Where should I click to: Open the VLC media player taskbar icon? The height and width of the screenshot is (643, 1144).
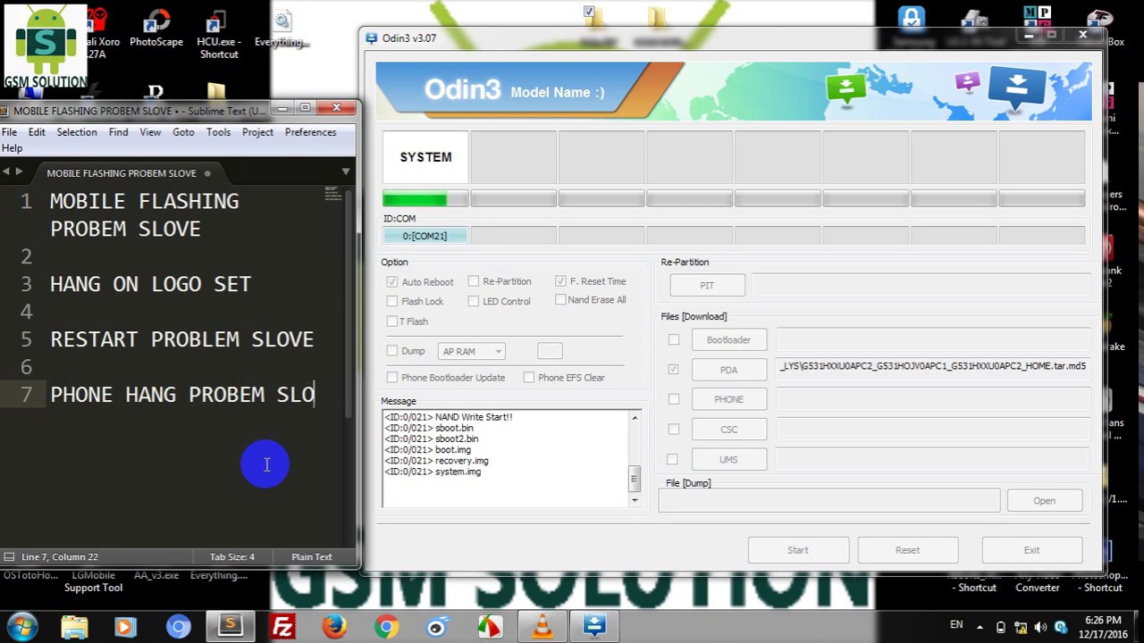click(542, 627)
